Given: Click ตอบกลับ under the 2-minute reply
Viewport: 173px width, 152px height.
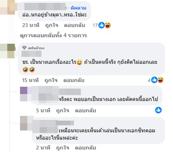Looking at the screenshot, I should (x=85, y=147).
